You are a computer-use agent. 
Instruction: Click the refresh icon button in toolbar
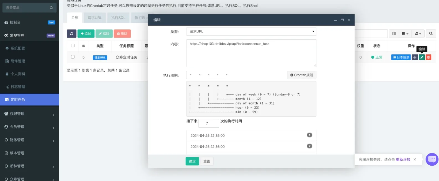(x=71, y=34)
